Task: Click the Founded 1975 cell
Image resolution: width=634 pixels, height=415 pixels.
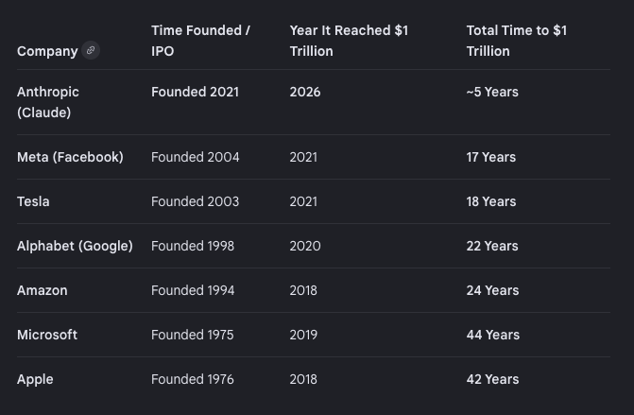Action: click(193, 335)
